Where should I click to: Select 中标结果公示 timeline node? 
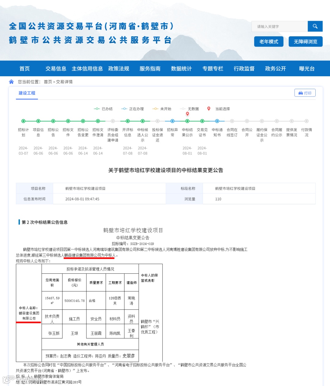tap(187, 121)
